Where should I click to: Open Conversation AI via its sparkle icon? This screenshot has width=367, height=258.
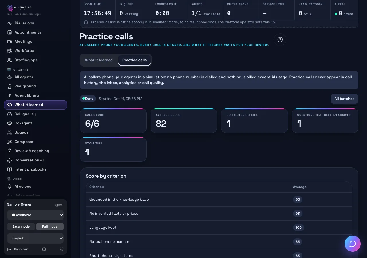pyautogui.click(x=9, y=160)
